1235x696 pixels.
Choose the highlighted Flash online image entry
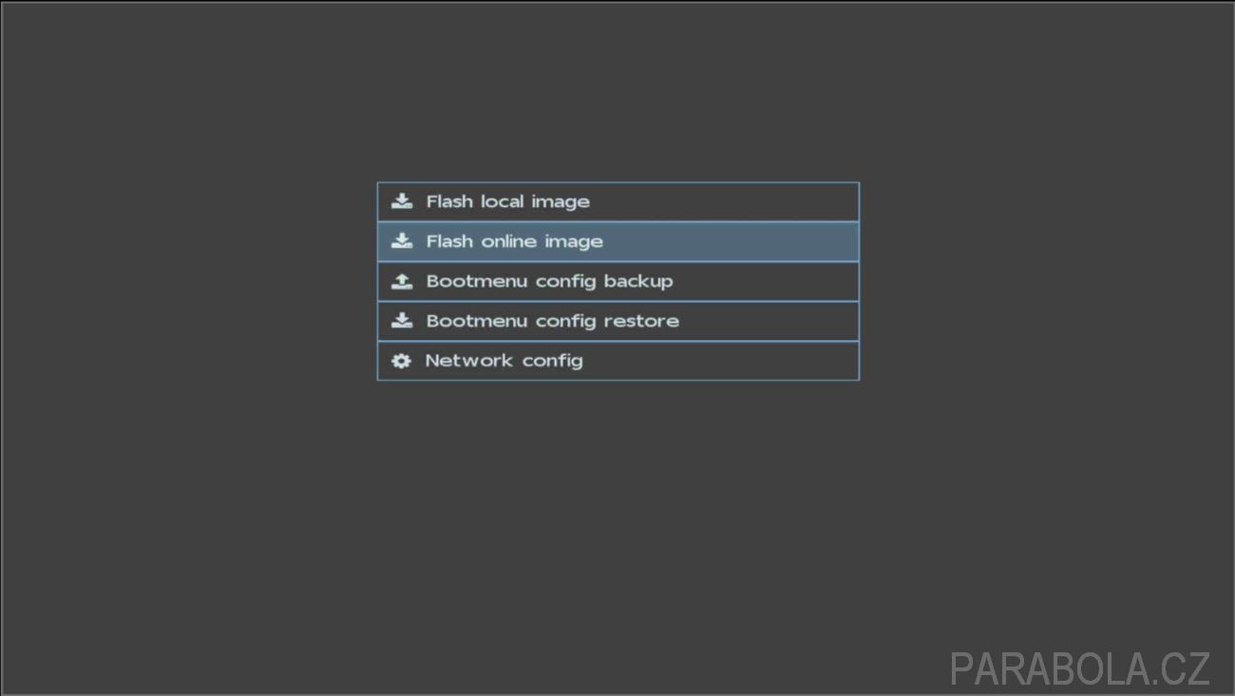tap(618, 241)
